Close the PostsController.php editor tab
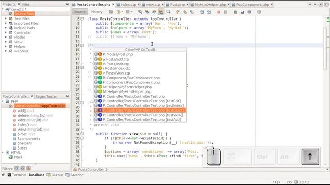The width and height of the screenshot is (330, 185). [113, 4]
